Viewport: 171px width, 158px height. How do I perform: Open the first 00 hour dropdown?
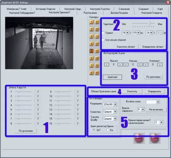click(x=127, y=33)
